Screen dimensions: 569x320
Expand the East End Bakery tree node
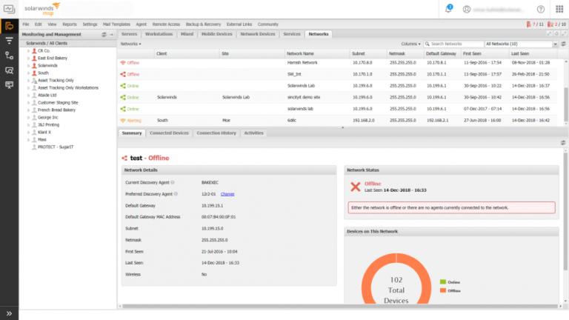(29, 58)
